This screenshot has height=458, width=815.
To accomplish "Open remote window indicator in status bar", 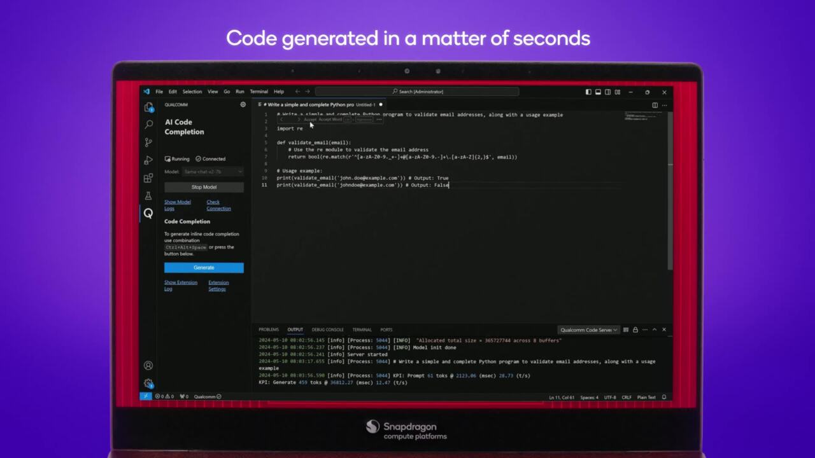I will click(146, 396).
